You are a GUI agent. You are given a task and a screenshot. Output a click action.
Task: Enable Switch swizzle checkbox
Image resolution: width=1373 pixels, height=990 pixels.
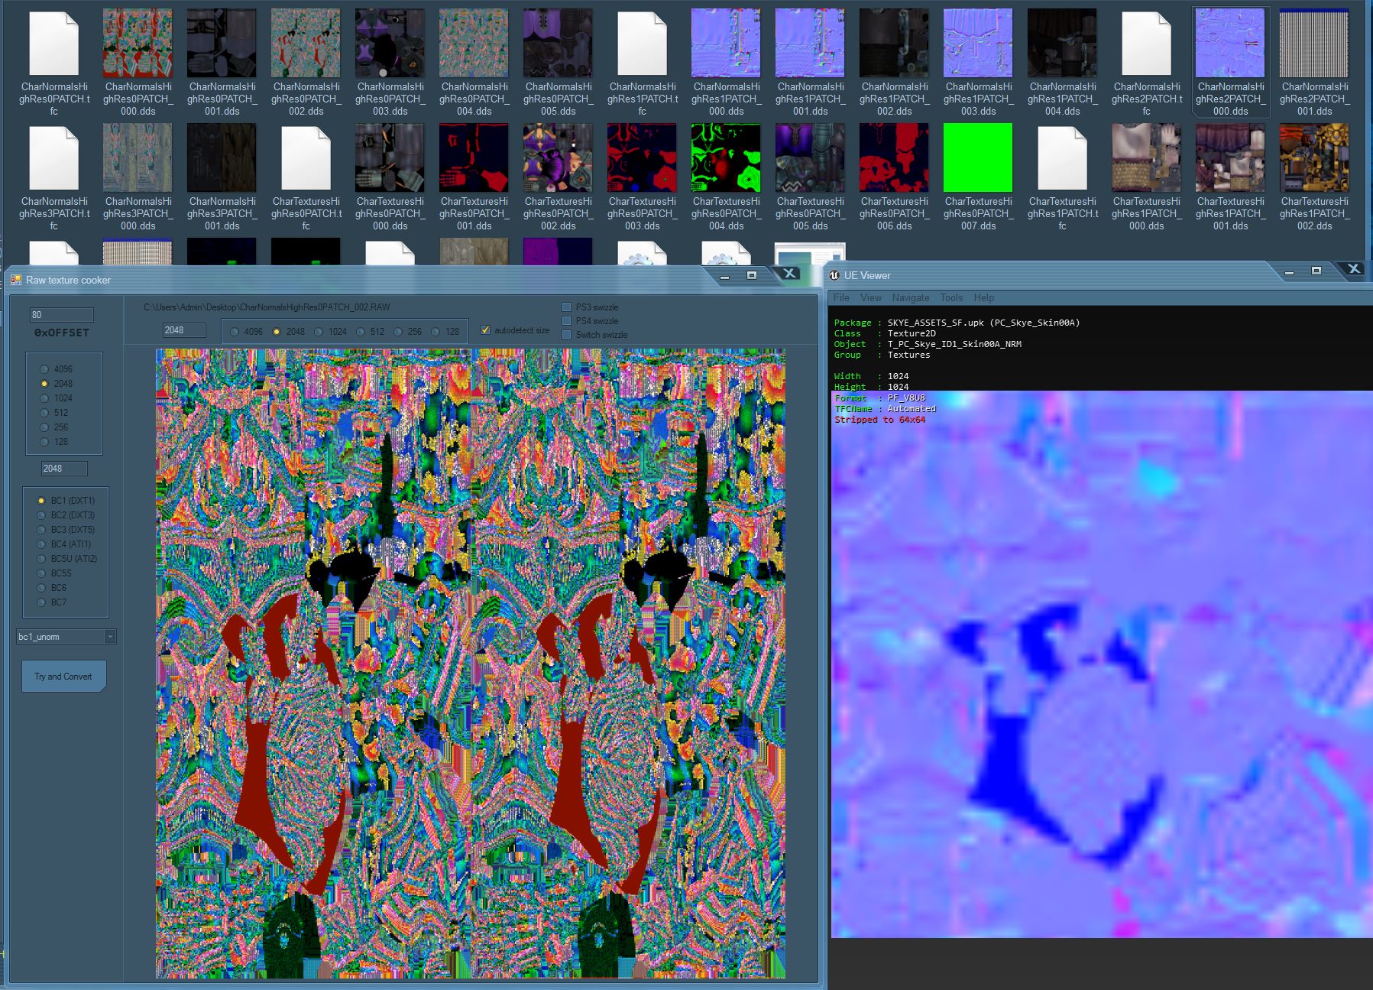(x=567, y=335)
